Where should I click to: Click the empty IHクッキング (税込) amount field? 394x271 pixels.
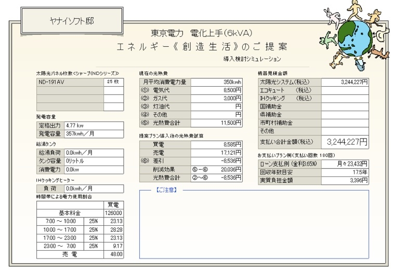click(345, 98)
